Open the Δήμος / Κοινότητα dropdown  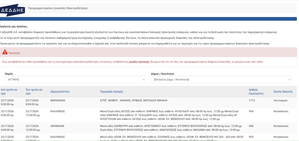click(221, 80)
